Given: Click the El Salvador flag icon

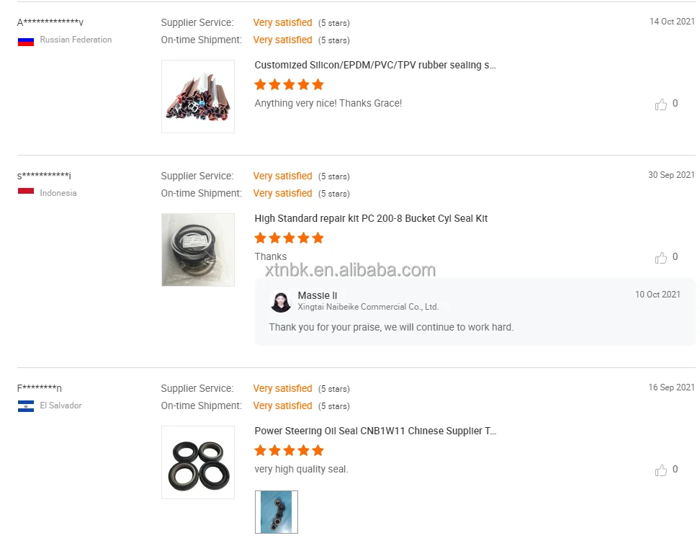Looking at the screenshot, I should coord(26,406).
